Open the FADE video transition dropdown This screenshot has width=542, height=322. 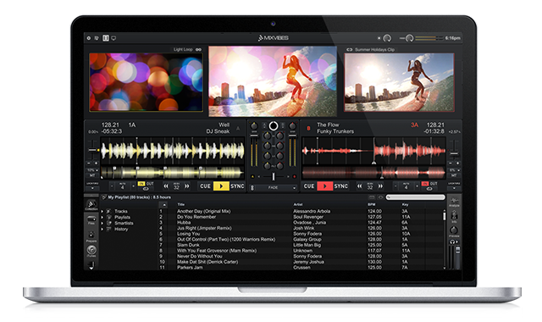coord(273,187)
